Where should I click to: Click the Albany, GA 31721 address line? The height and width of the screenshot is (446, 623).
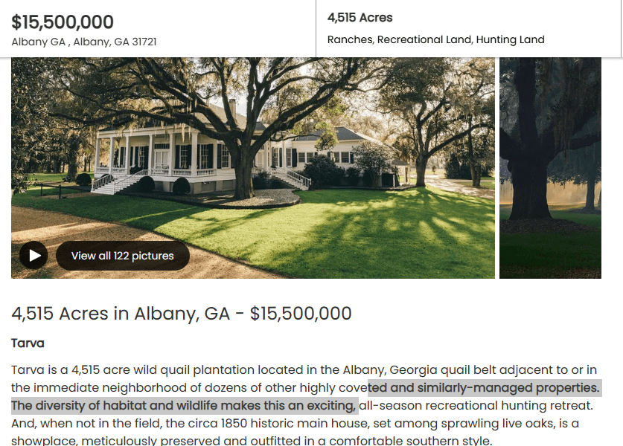pos(84,42)
